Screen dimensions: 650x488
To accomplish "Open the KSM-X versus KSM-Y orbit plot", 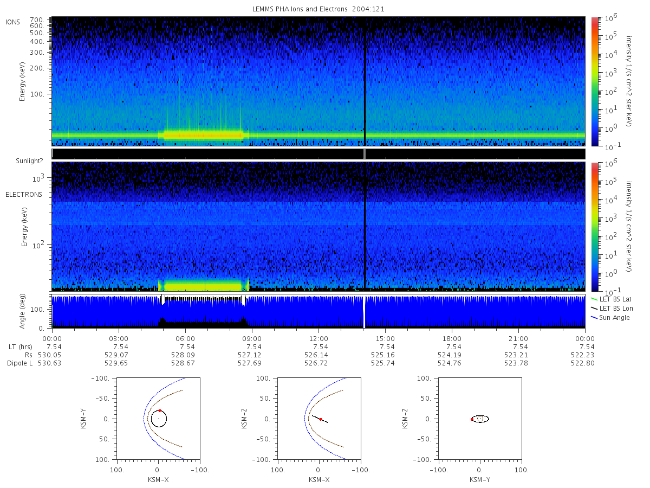I will [x=158, y=419].
